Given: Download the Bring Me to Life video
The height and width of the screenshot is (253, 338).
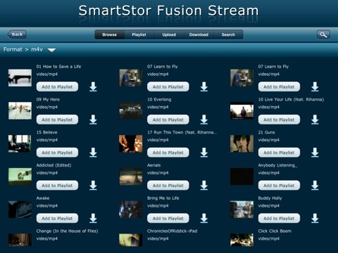Looking at the screenshot, I should 204,218.
